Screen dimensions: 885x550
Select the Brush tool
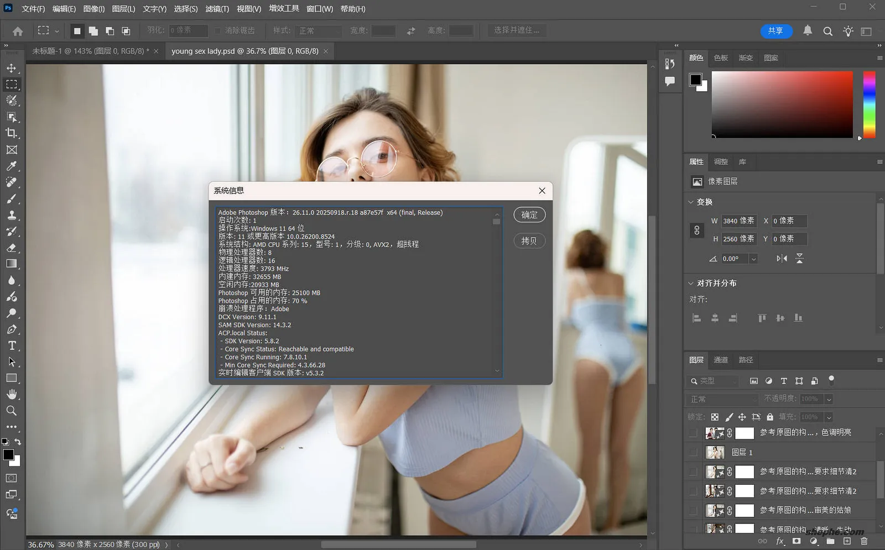(11, 198)
